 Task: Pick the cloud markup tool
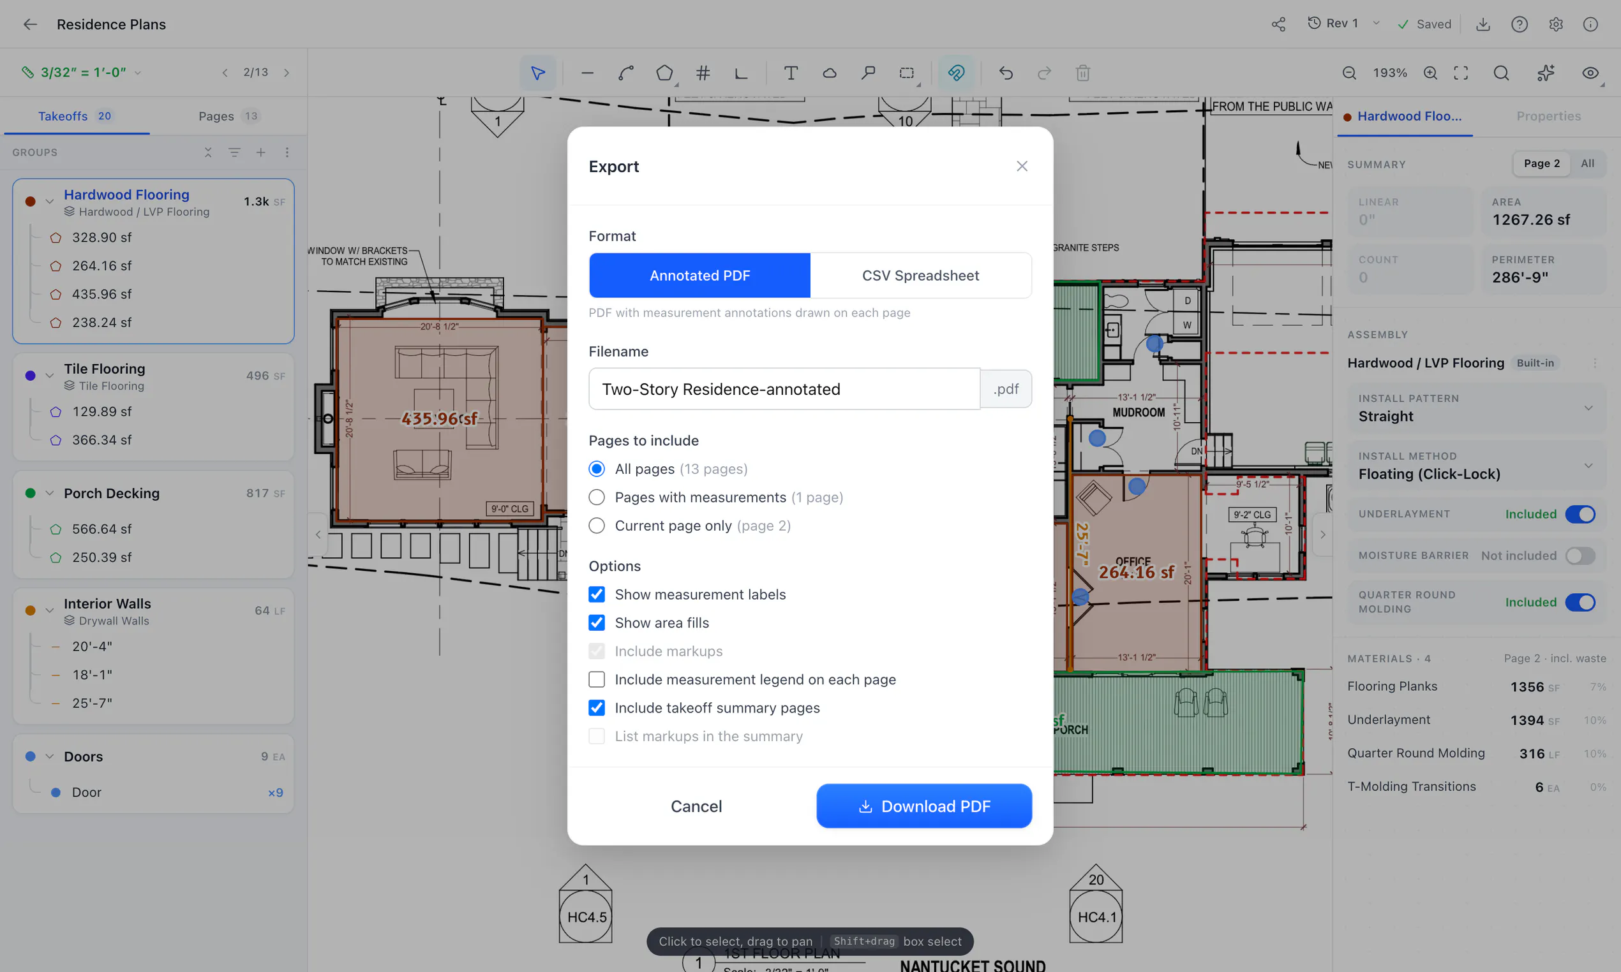(830, 73)
